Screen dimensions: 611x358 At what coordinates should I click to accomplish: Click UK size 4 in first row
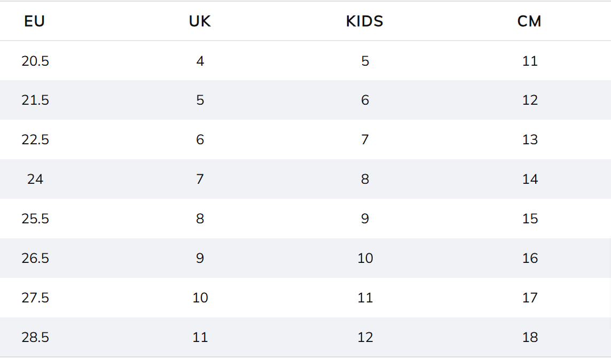(x=200, y=61)
